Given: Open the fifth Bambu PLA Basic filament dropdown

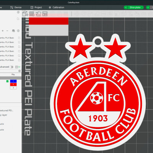Looking at the screenshot, I should coord(7,55).
